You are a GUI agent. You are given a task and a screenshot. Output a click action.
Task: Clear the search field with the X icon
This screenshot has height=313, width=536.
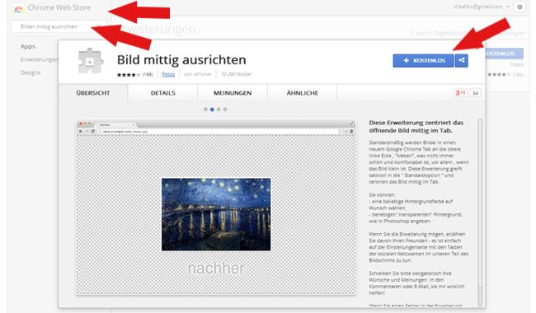(x=98, y=26)
